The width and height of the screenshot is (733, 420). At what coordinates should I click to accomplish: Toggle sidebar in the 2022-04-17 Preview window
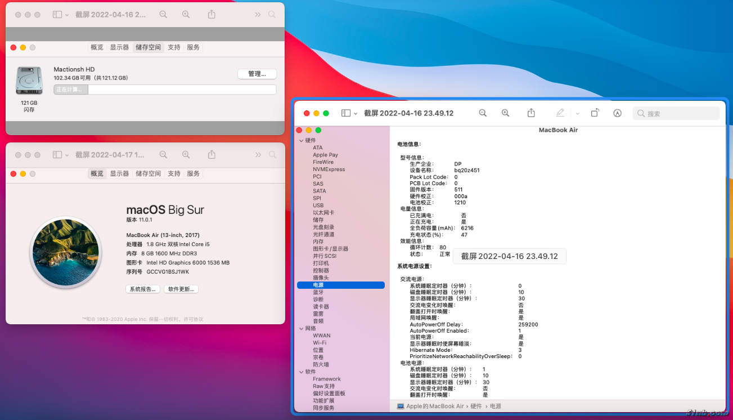57,155
